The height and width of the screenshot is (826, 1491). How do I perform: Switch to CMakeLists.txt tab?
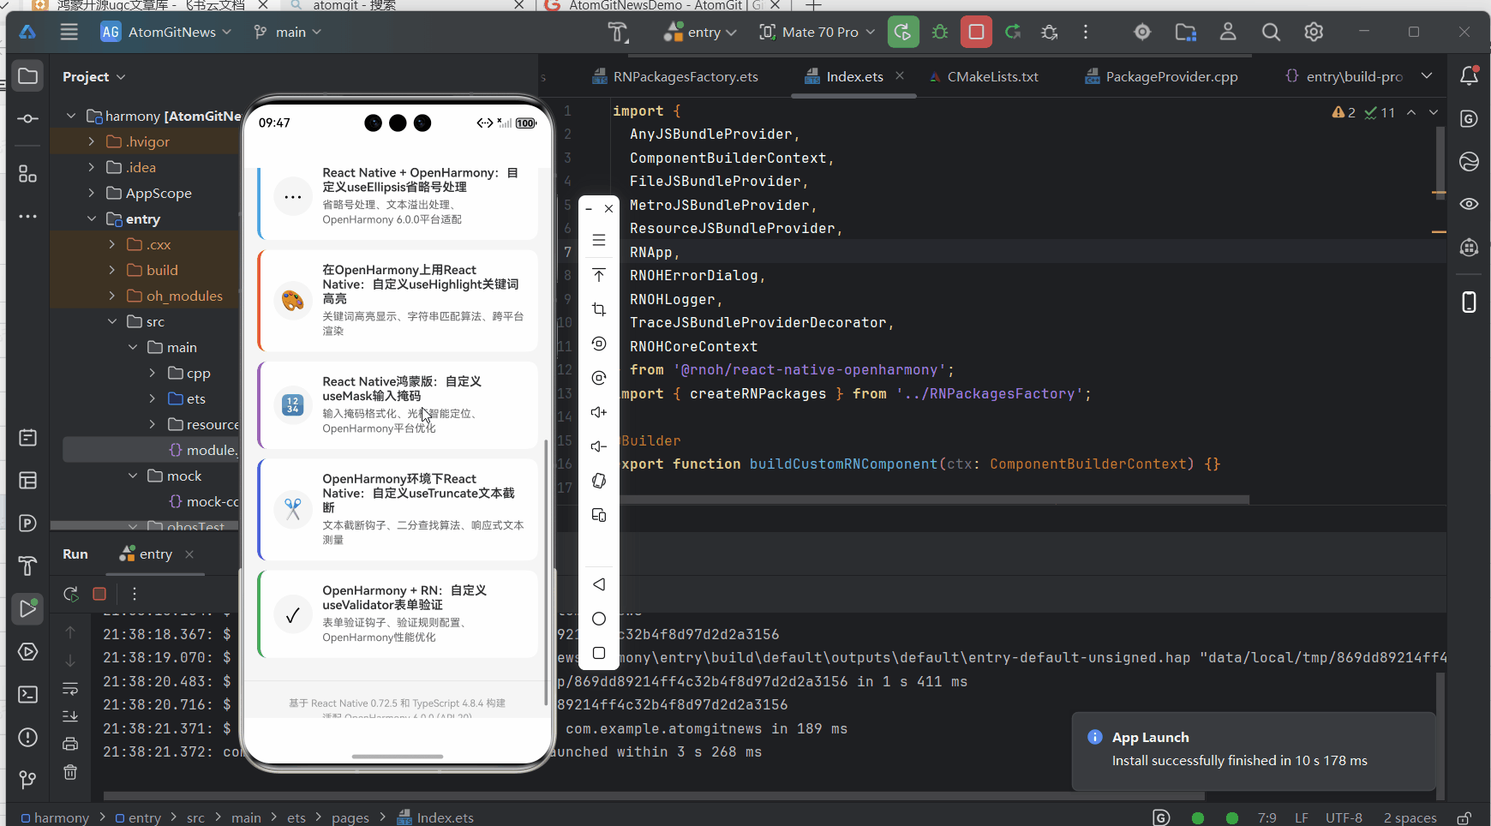point(984,76)
